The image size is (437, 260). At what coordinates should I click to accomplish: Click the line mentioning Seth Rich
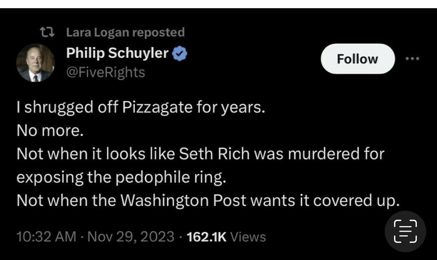coord(200,154)
